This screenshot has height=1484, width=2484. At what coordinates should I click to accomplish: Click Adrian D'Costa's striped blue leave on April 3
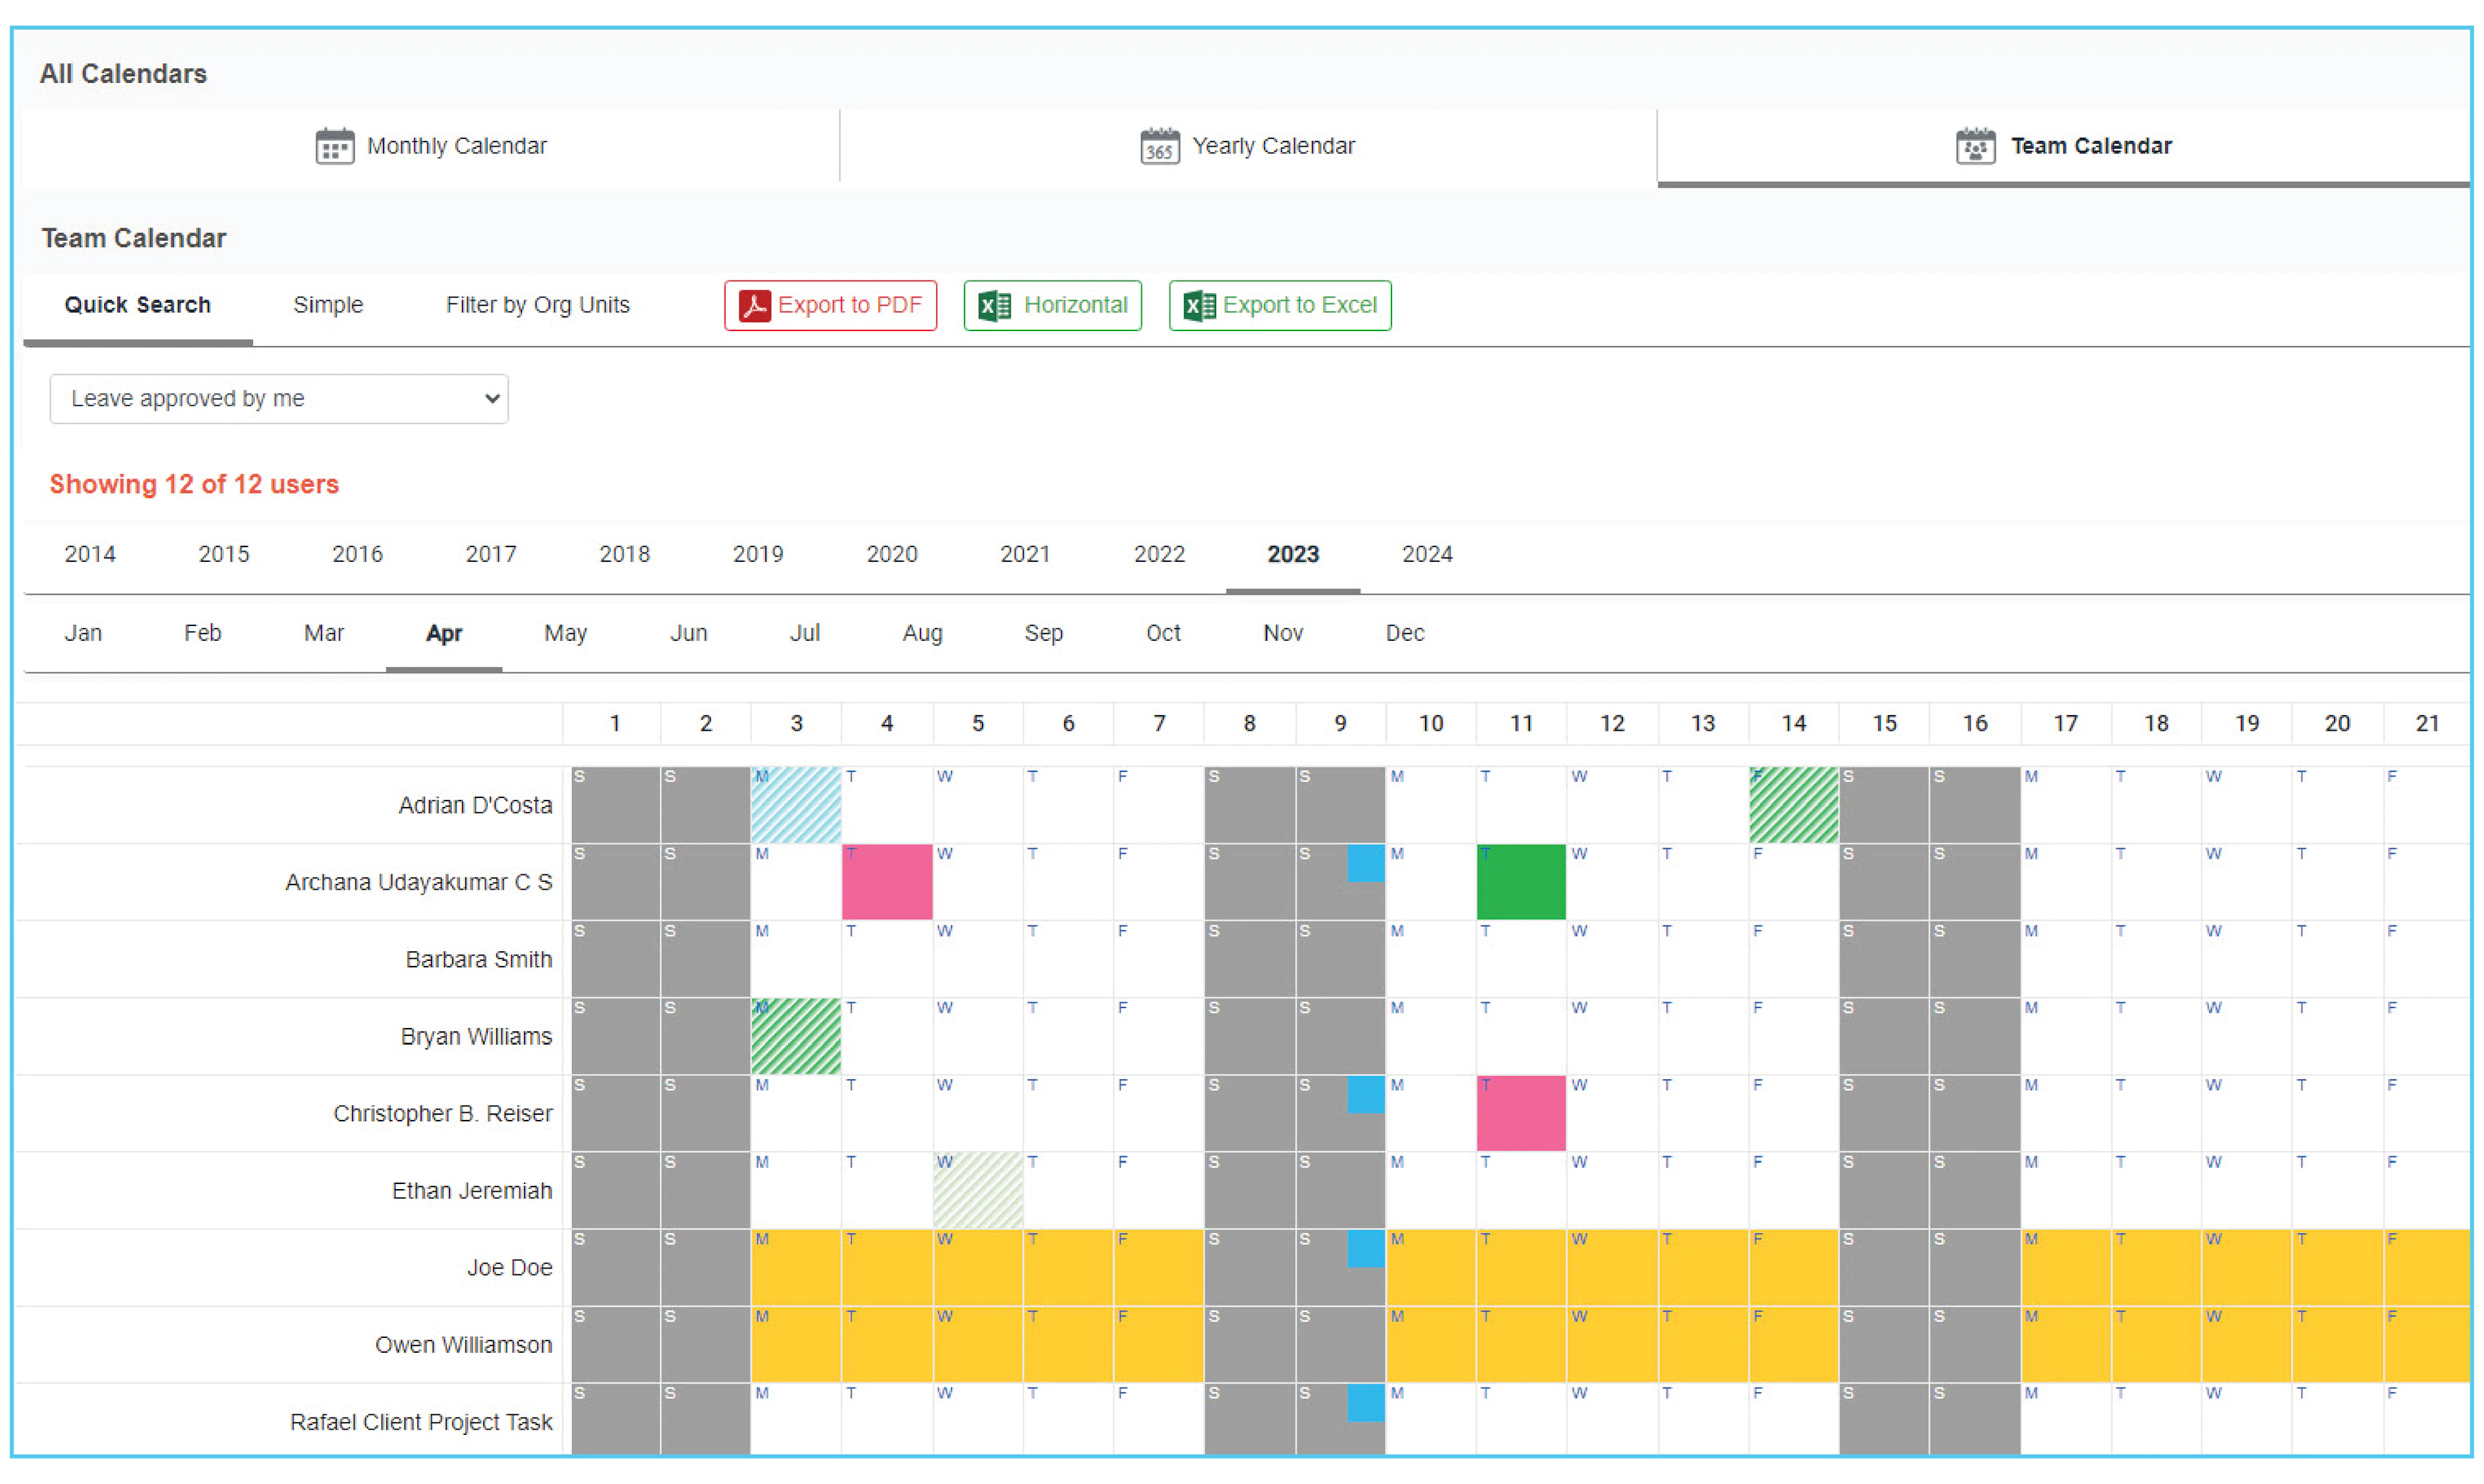[796, 805]
